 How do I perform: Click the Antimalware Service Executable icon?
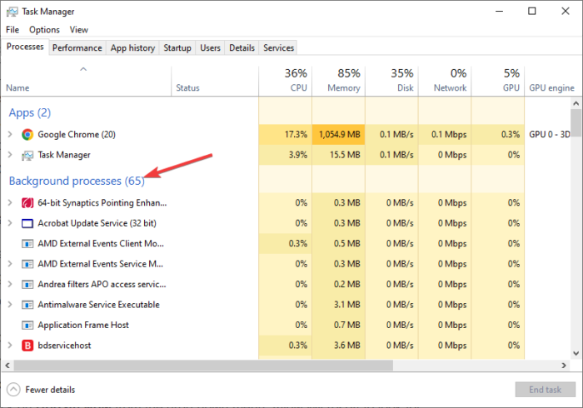(x=27, y=305)
